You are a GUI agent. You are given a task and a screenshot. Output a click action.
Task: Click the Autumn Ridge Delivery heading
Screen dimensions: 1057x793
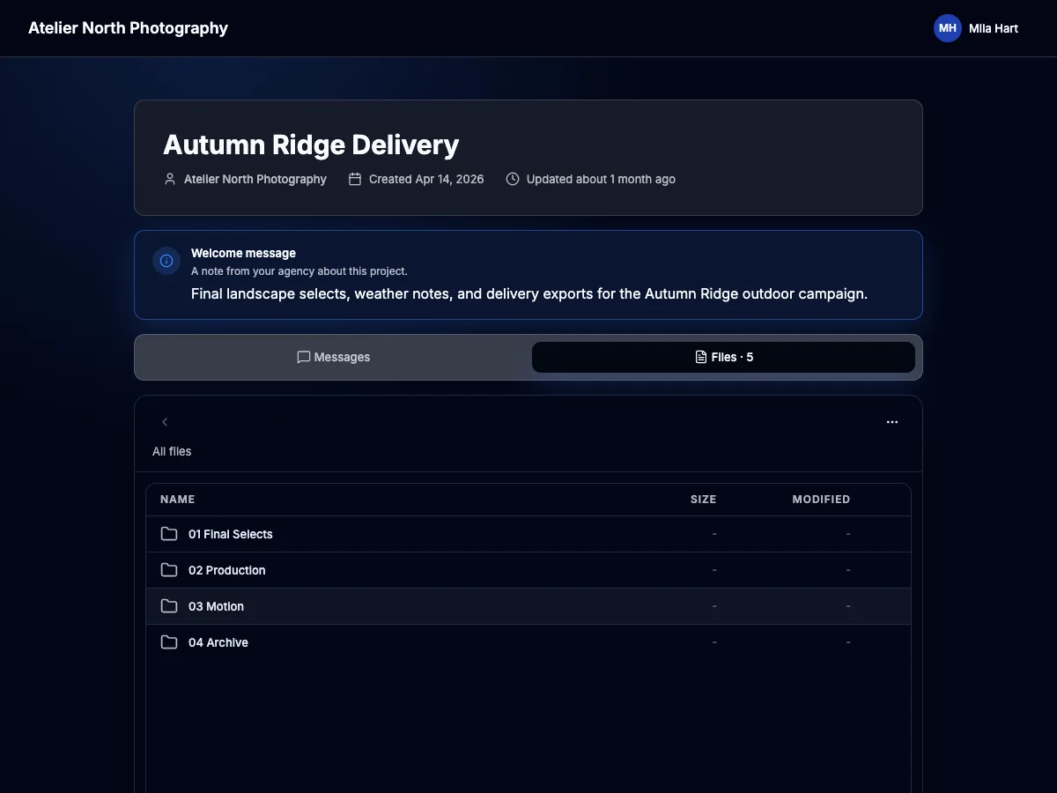[x=311, y=145]
